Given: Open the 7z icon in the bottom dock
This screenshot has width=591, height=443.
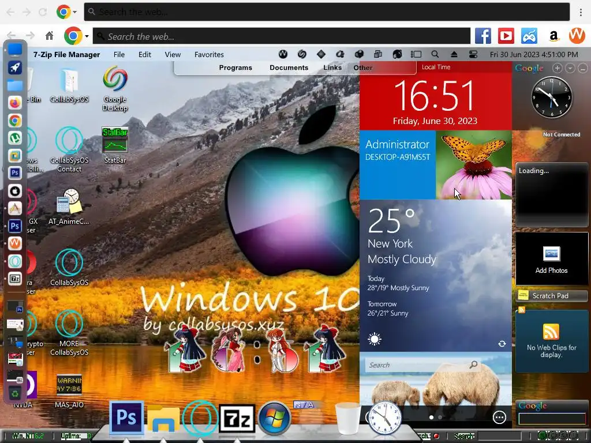Looking at the screenshot, I should (x=237, y=418).
